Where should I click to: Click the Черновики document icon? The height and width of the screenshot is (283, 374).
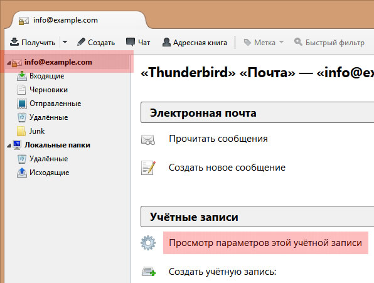(21, 90)
